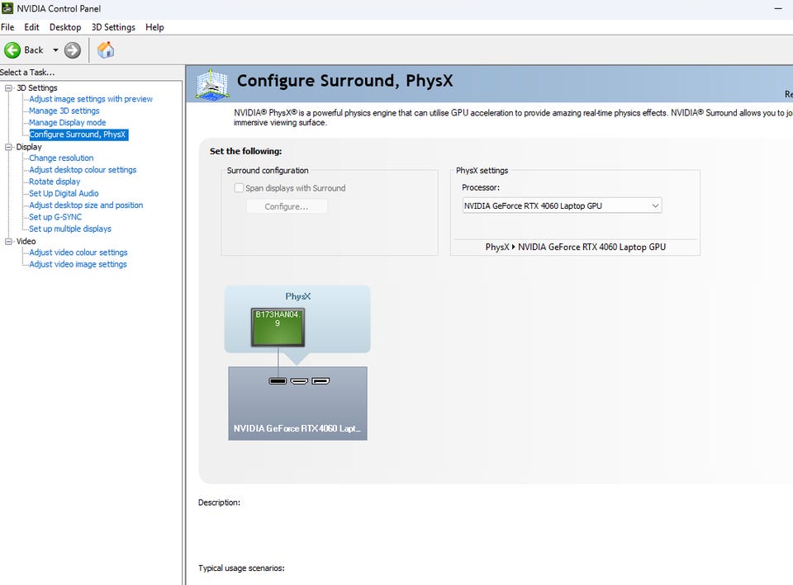Minimize the NVIDIA Control Panel window
This screenshot has height=585, width=793.
click(778, 8)
